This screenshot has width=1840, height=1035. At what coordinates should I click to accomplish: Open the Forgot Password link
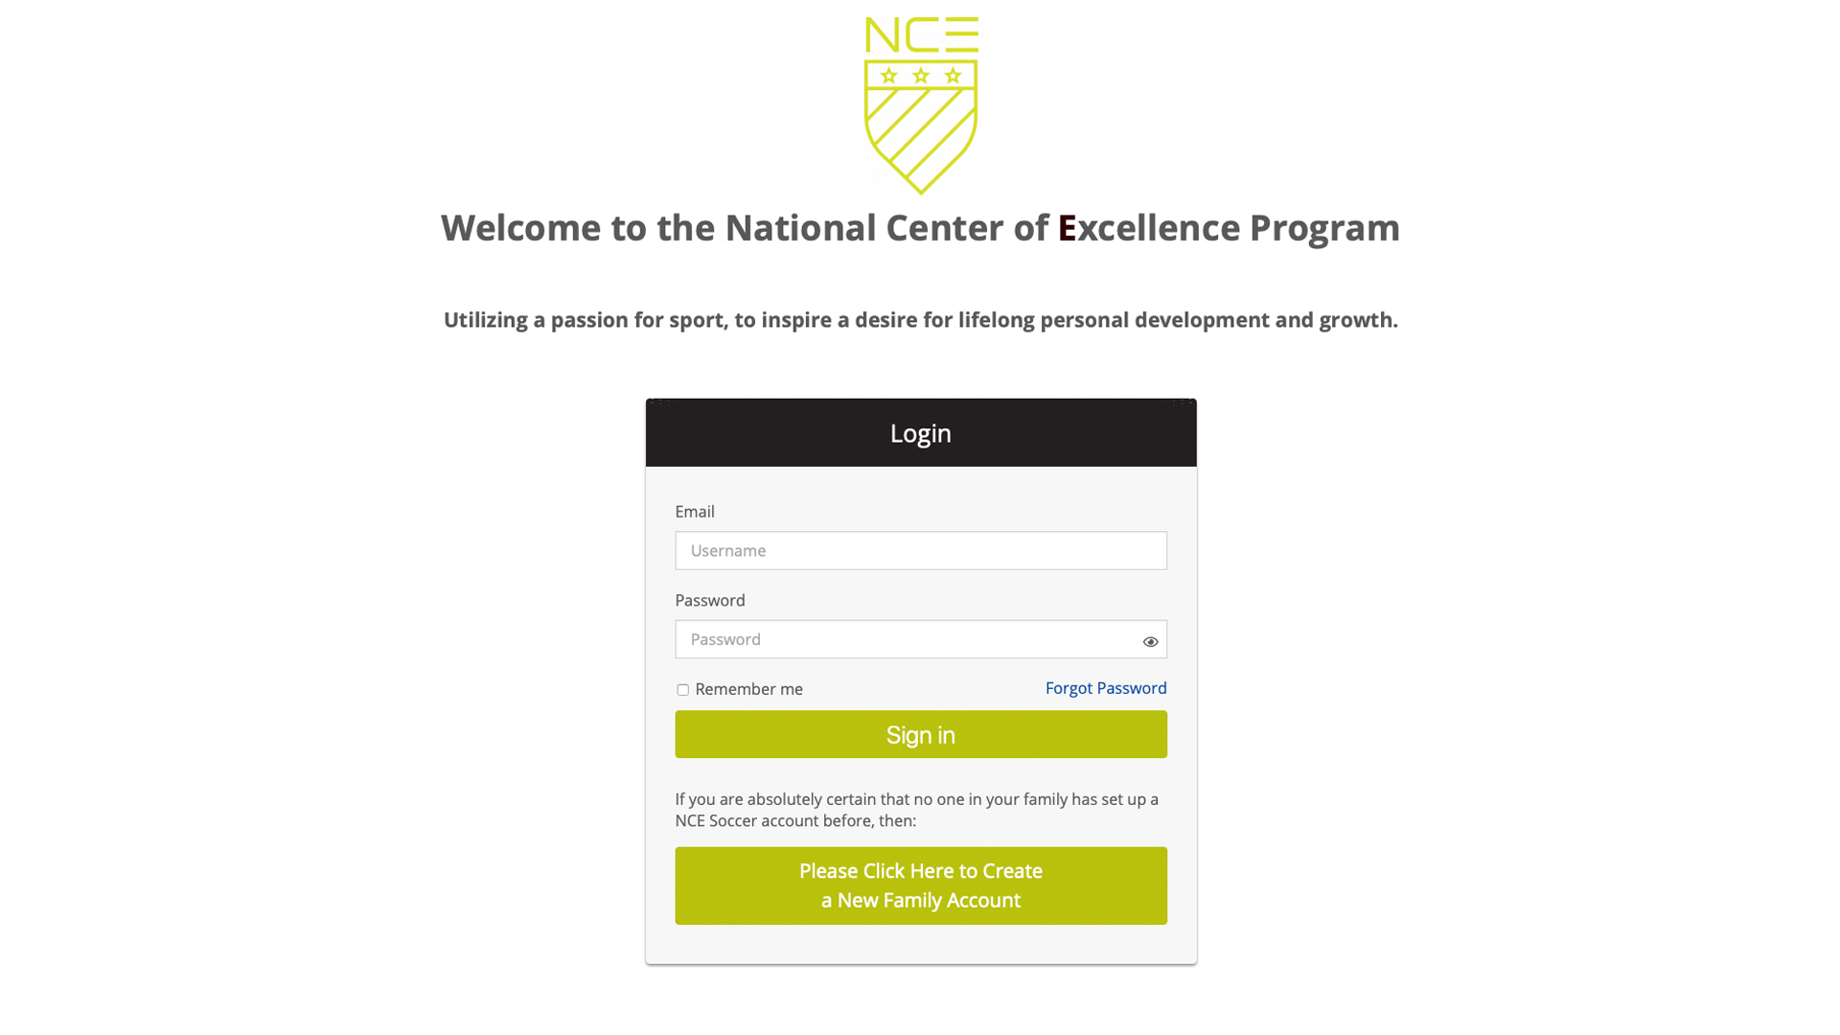point(1106,688)
